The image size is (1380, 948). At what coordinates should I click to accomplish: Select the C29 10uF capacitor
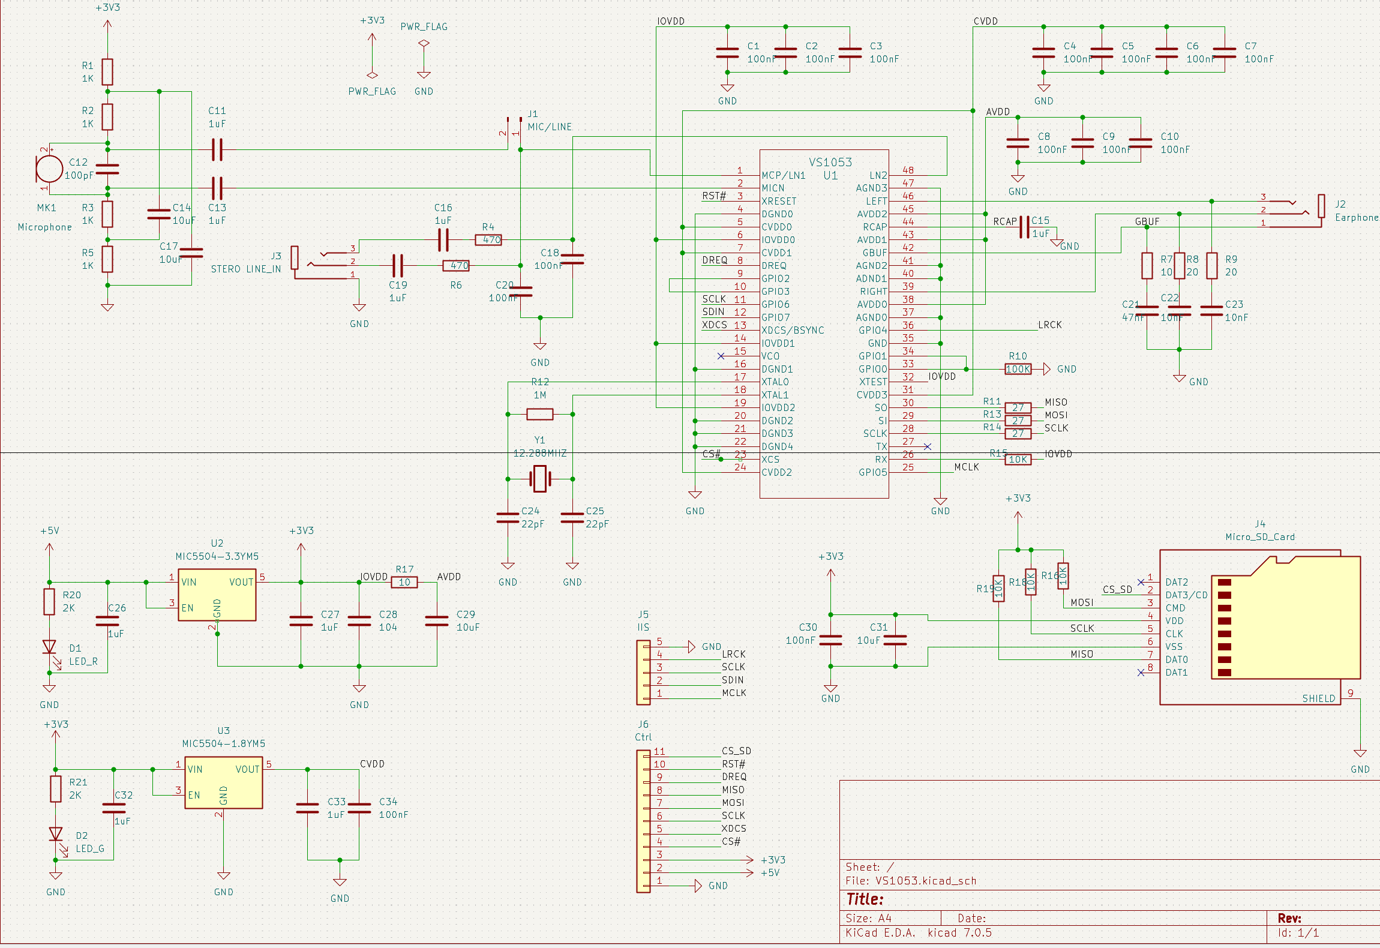pos(437,620)
